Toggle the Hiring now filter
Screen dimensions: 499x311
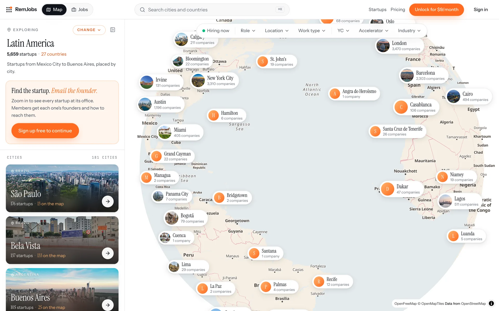[x=216, y=31]
